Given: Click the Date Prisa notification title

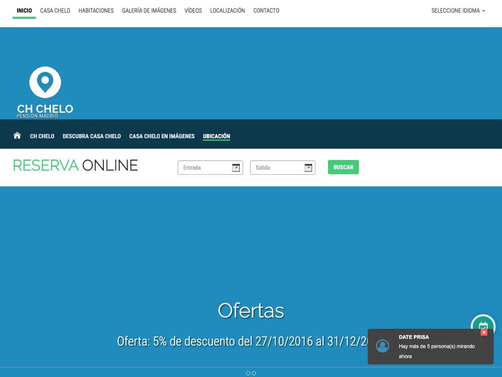Looking at the screenshot, I should (414, 337).
